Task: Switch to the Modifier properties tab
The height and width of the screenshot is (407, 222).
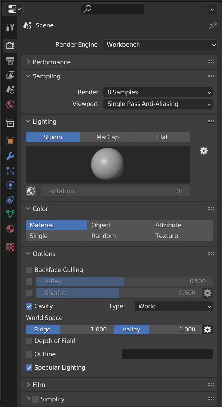Action: tap(10, 156)
